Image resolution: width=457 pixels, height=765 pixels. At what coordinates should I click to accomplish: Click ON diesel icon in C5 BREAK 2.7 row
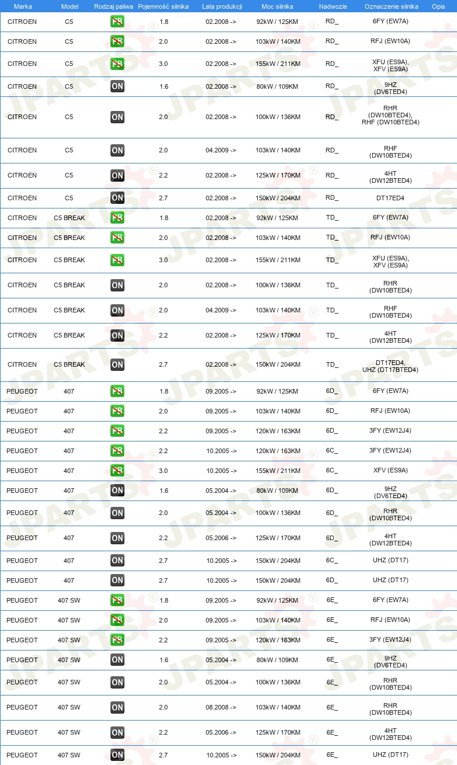(117, 364)
